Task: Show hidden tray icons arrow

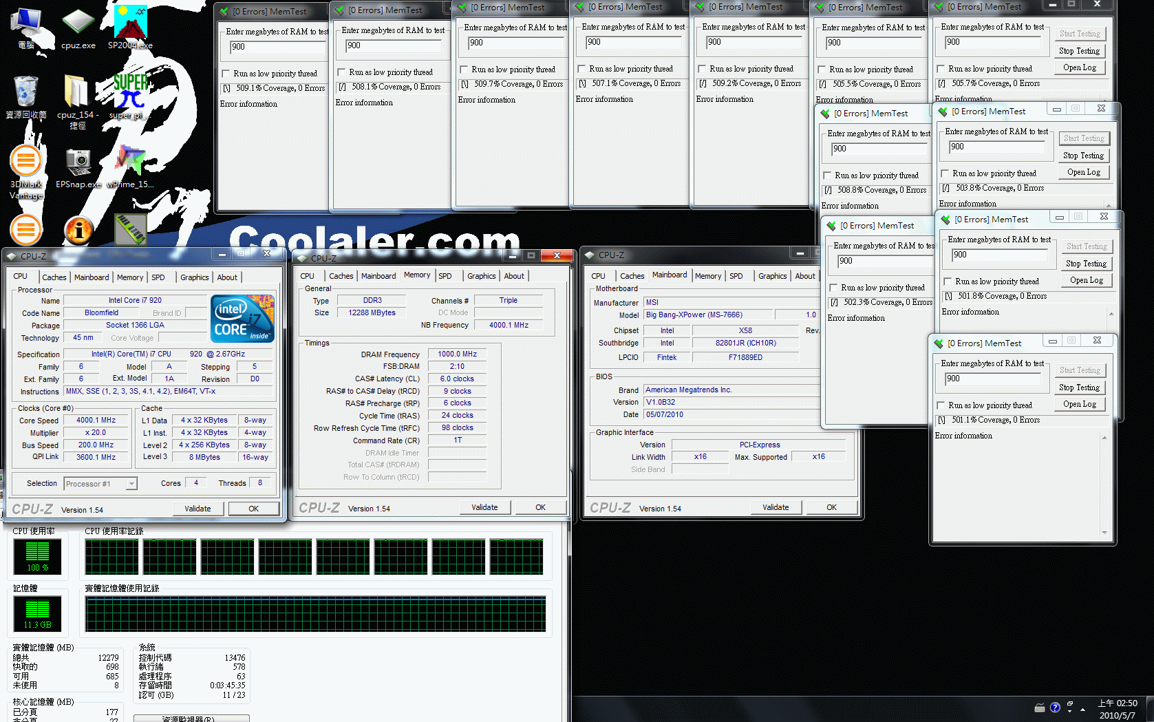Action: point(1083,709)
